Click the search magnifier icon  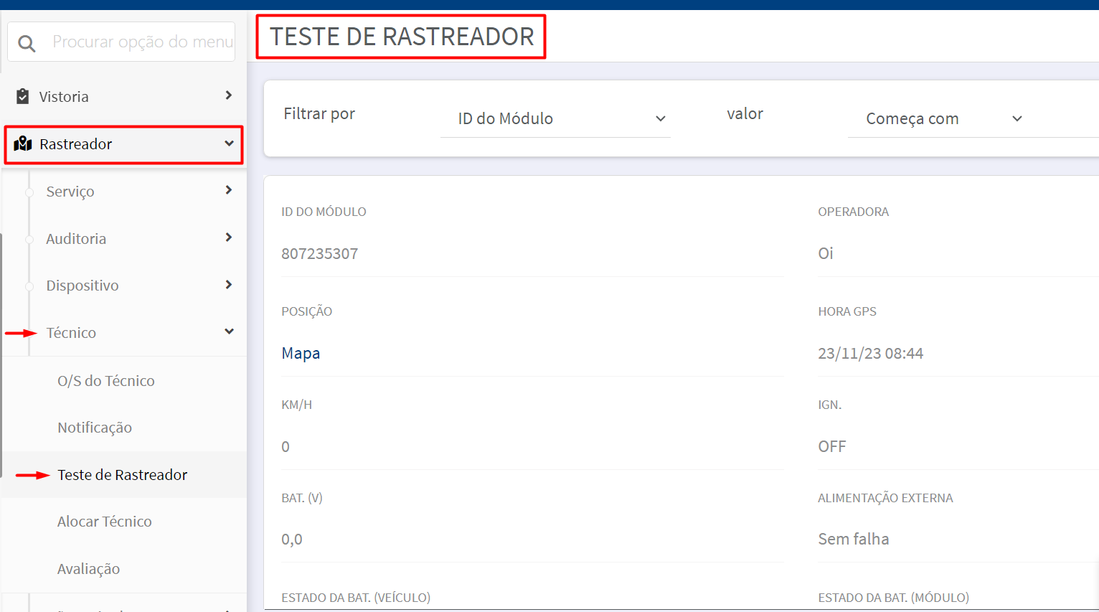27,44
